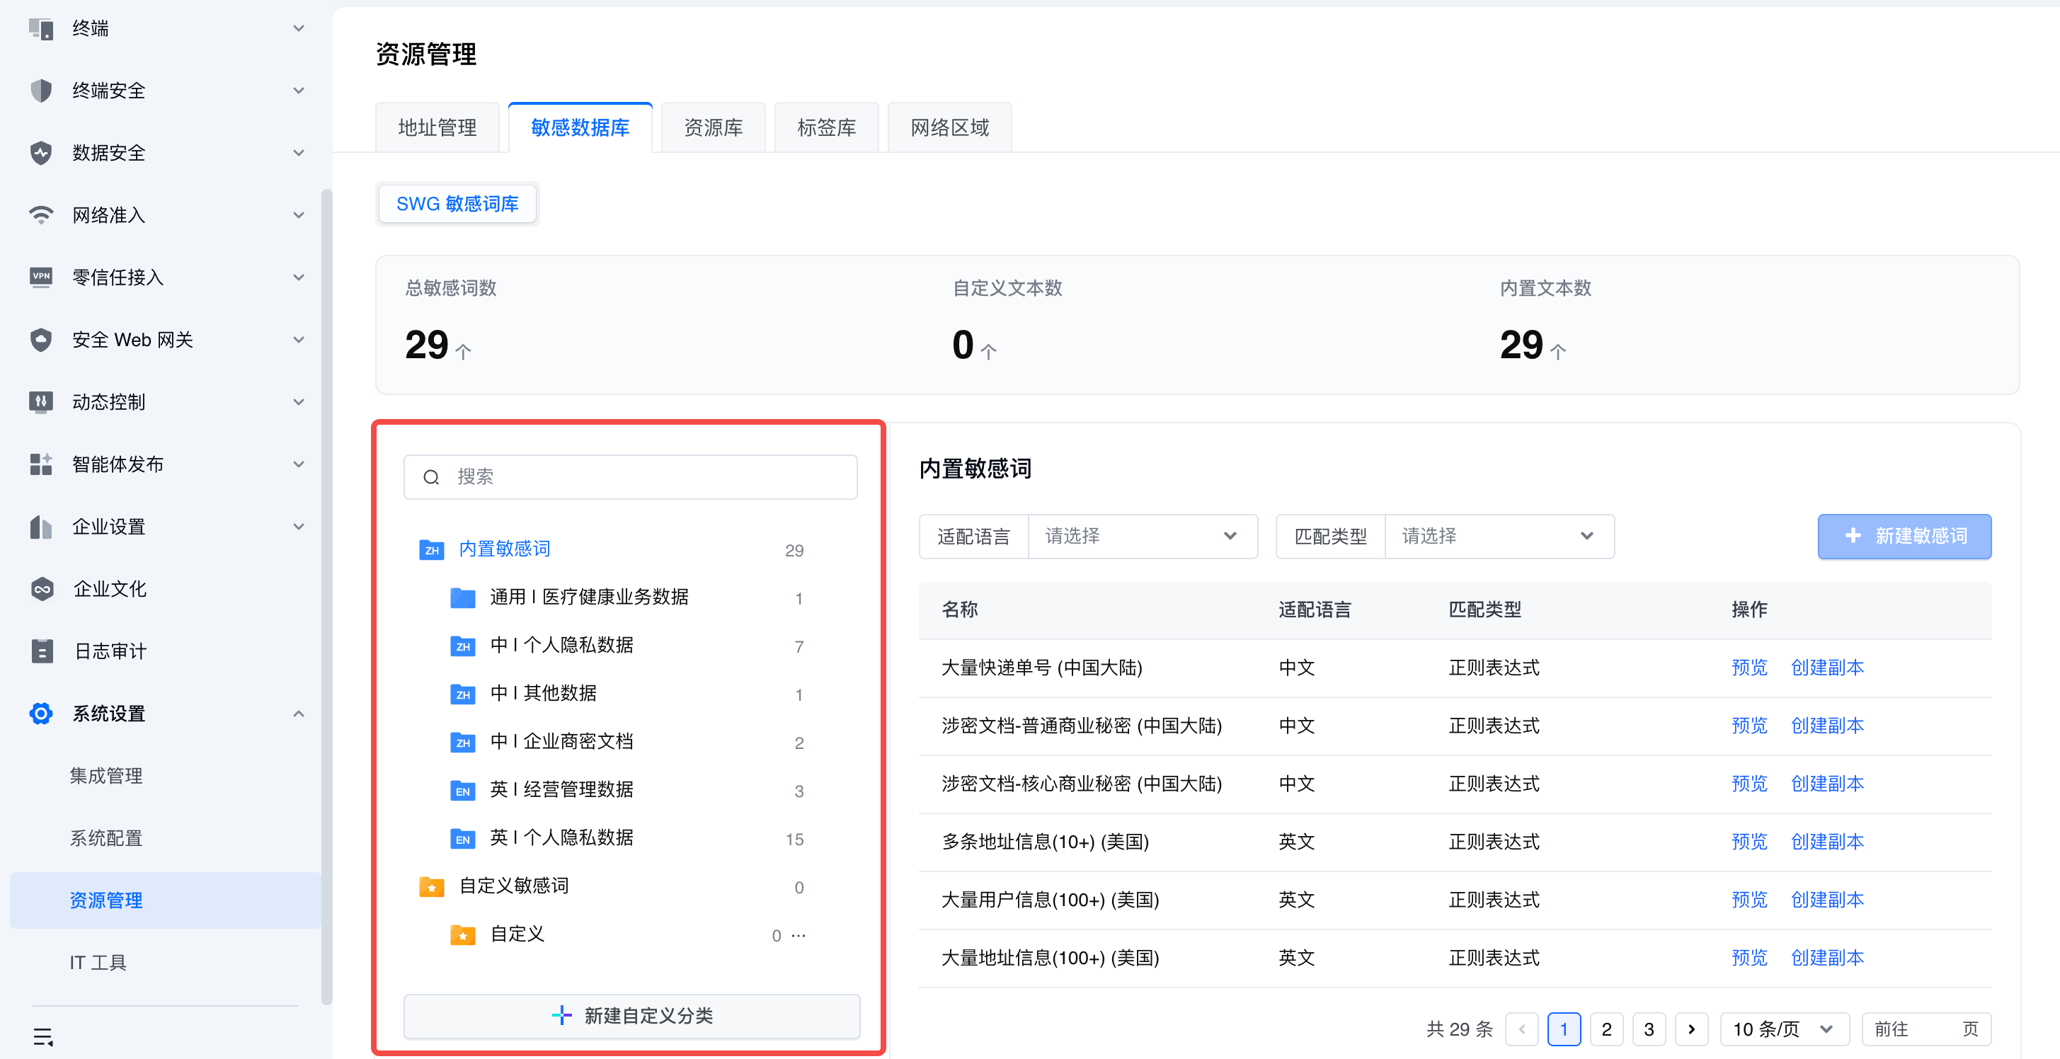Click 预览 for 大量快递单号 row
2060x1059 pixels.
1749,668
